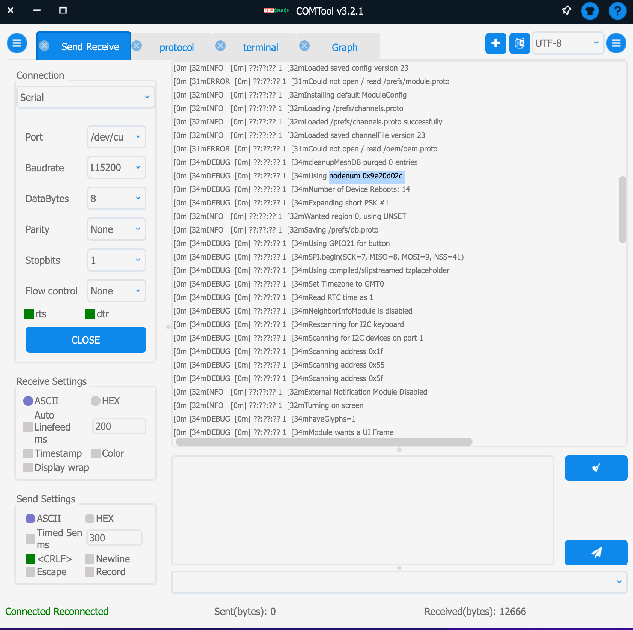Open the UTF-8 encoding dropdown
The height and width of the screenshot is (630, 633).
[568, 43]
